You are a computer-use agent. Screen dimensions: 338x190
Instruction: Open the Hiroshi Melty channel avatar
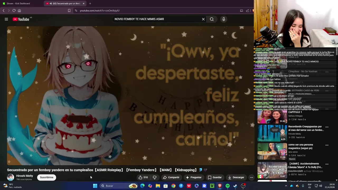tap(11, 177)
